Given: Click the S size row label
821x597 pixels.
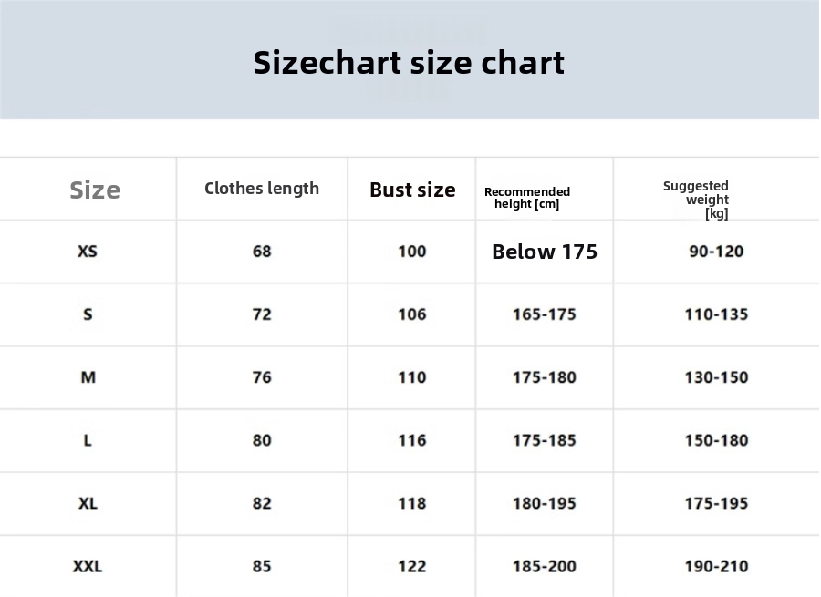Looking at the screenshot, I should pyautogui.click(x=88, y=314).
